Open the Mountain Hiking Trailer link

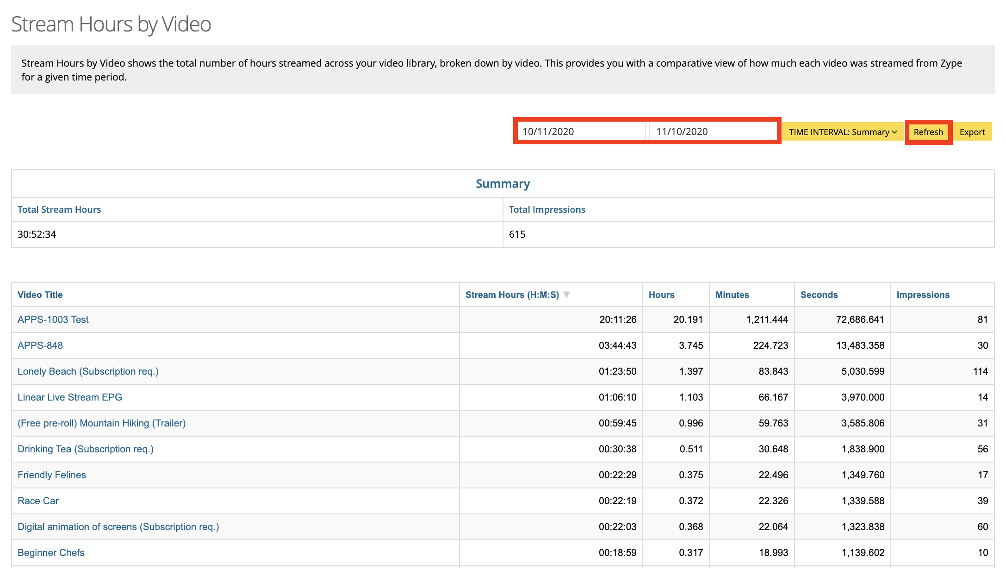point(101,423)
